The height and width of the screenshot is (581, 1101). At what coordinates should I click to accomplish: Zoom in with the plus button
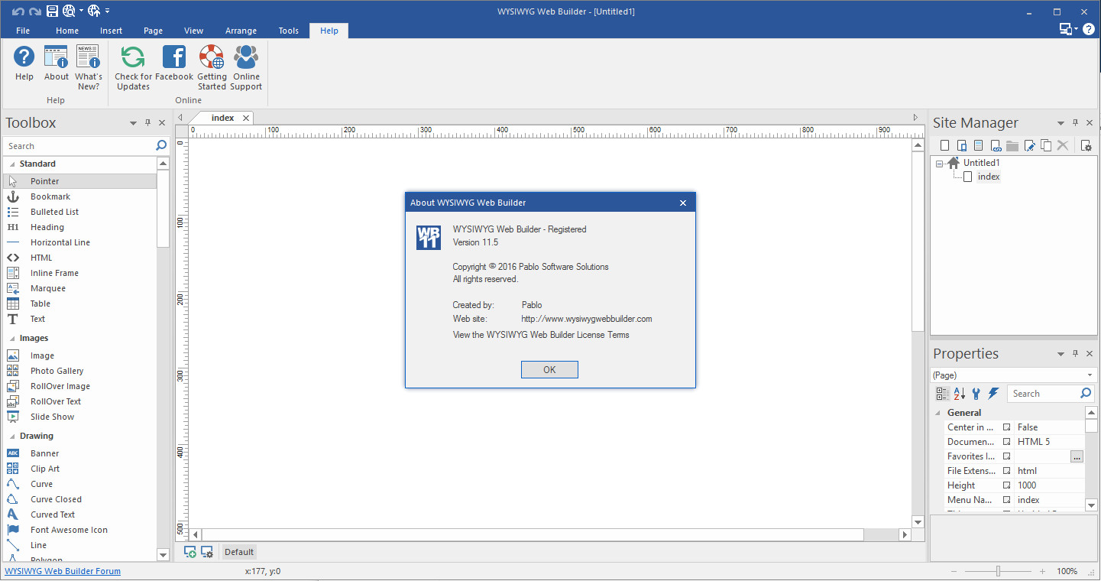(x=1042, y=571)
